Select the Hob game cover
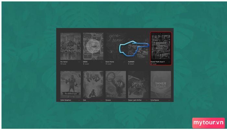The image size is (227, 131). click(93, 84)
